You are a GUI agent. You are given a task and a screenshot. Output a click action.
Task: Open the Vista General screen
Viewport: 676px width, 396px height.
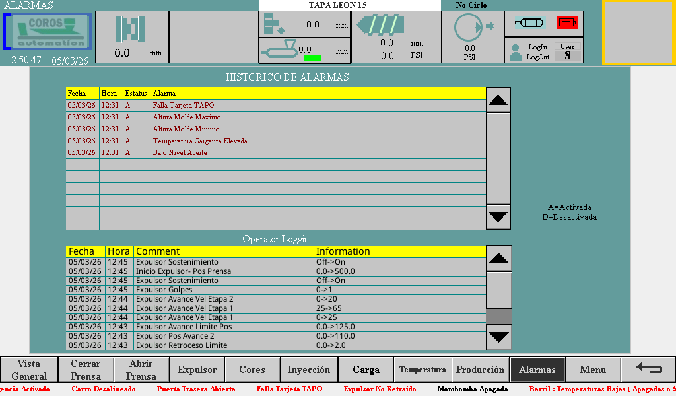(28, 370)
